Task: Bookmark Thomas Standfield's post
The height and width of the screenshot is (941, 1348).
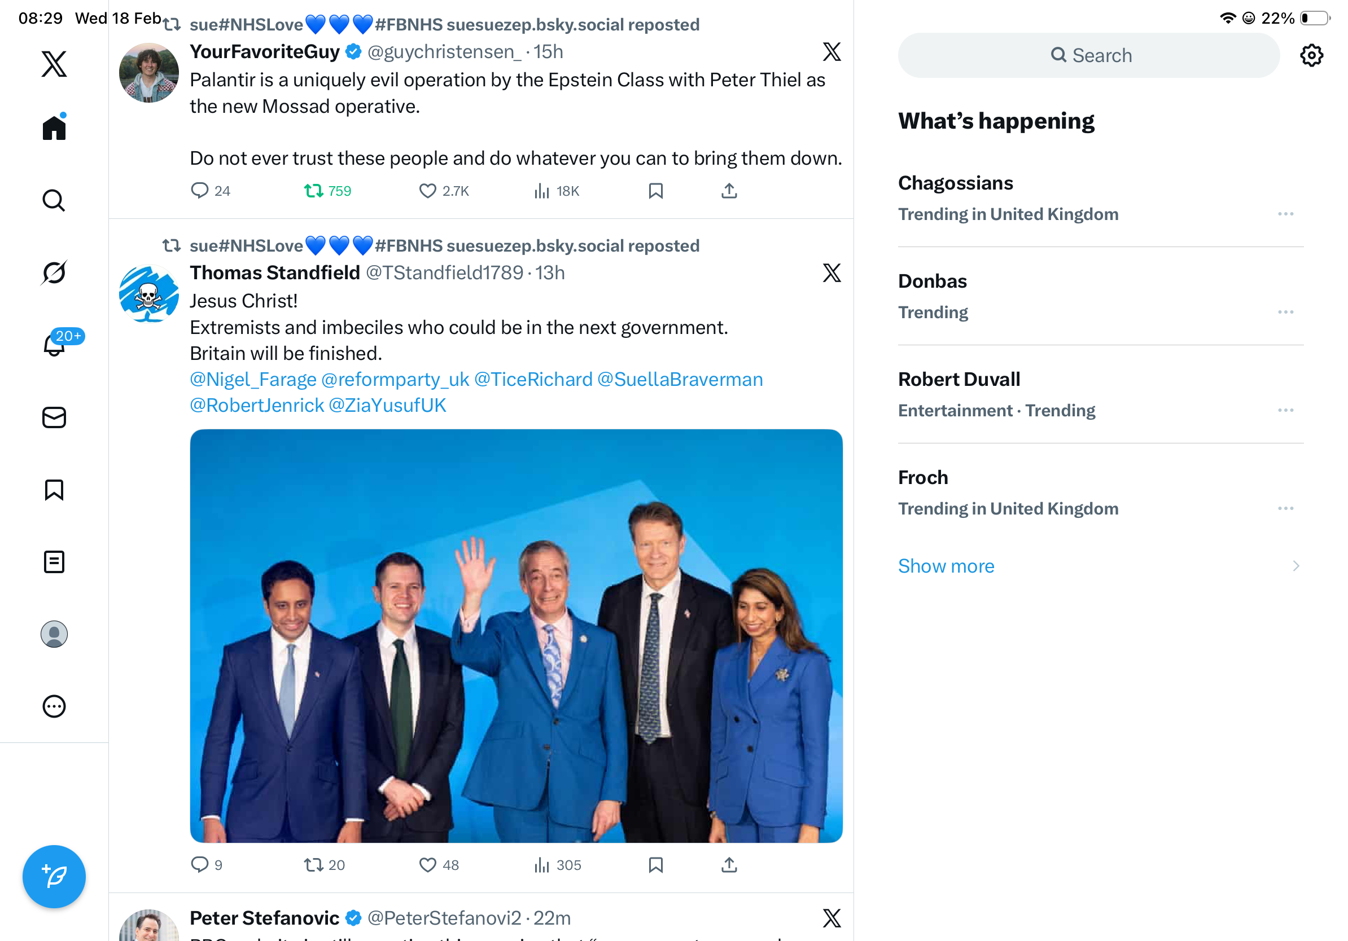Action: (656, 865)
